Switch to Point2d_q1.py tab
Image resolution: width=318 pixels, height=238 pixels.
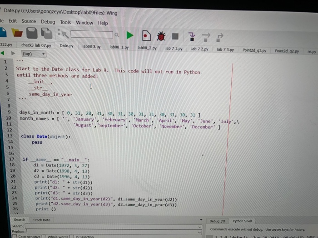[x=254, y=50]
